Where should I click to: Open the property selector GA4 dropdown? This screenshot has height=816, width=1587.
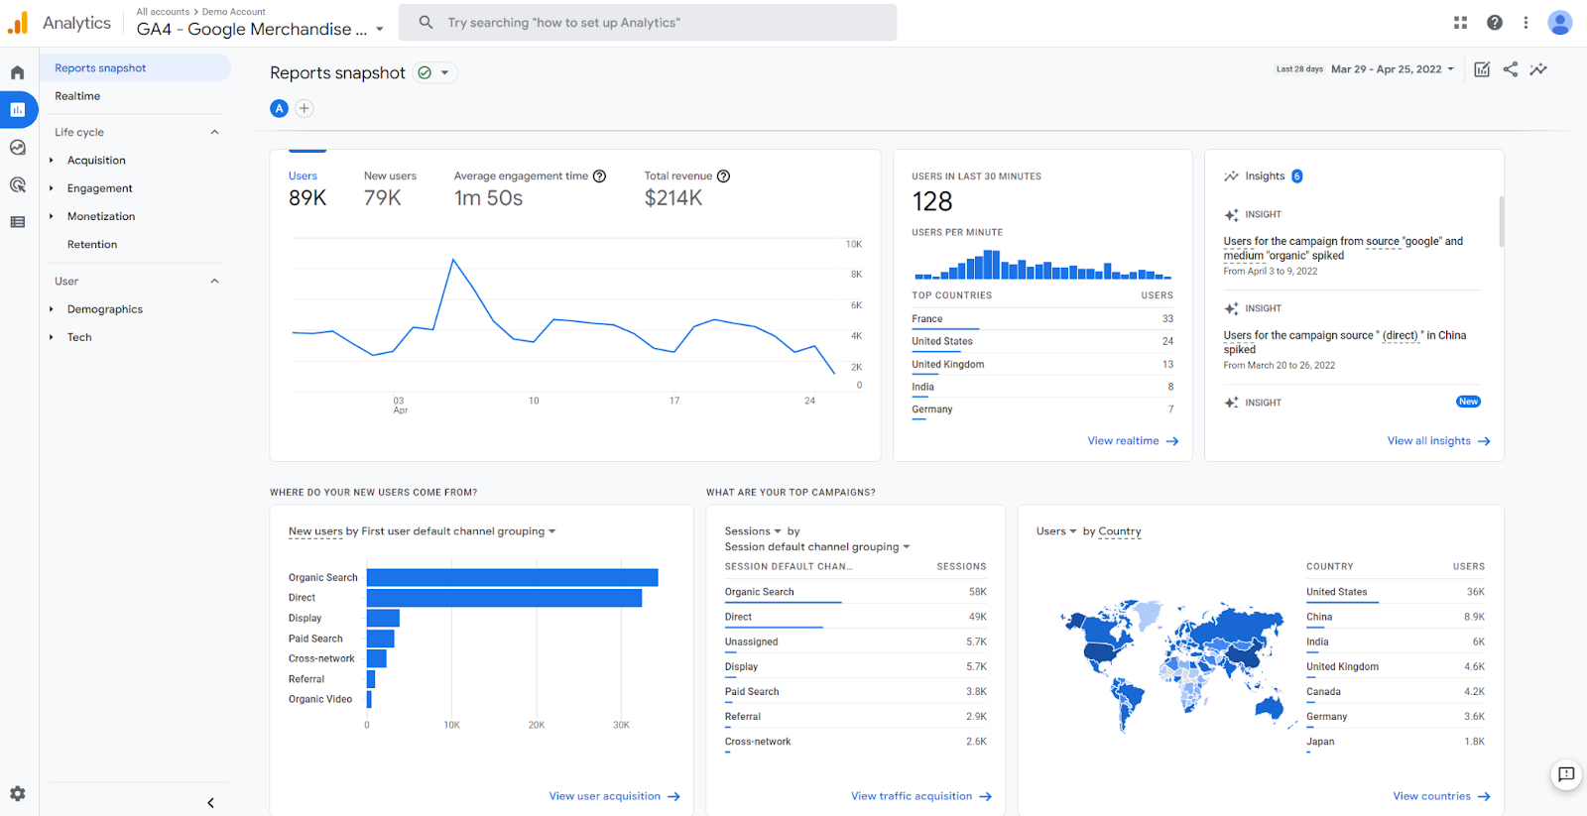(x=260, y=29)
